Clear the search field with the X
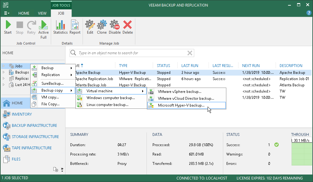The width and height of the screenshot is (313, 182). [x=190, y=53]
